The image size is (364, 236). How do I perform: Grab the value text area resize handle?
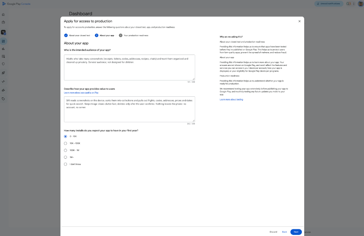tap(194, 120)
